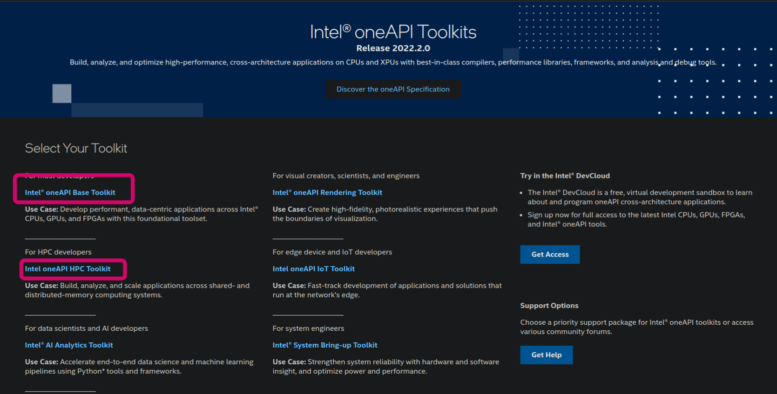Open the Intel oneAPI Base Toolkit link
This screenshot has width=777, height=394.
(x=70, y=192)
